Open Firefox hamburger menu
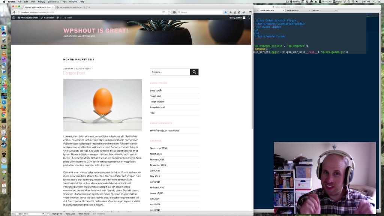 [x=250, y=12]
